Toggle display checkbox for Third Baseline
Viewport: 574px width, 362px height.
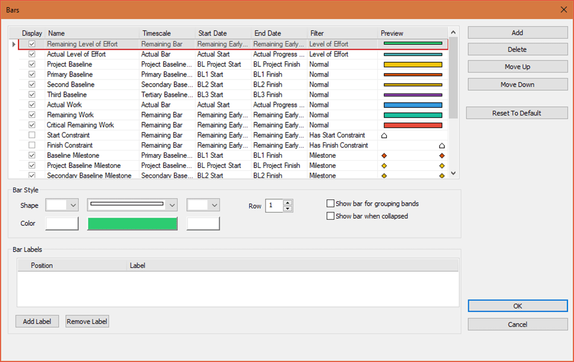(x=32, y=95)
